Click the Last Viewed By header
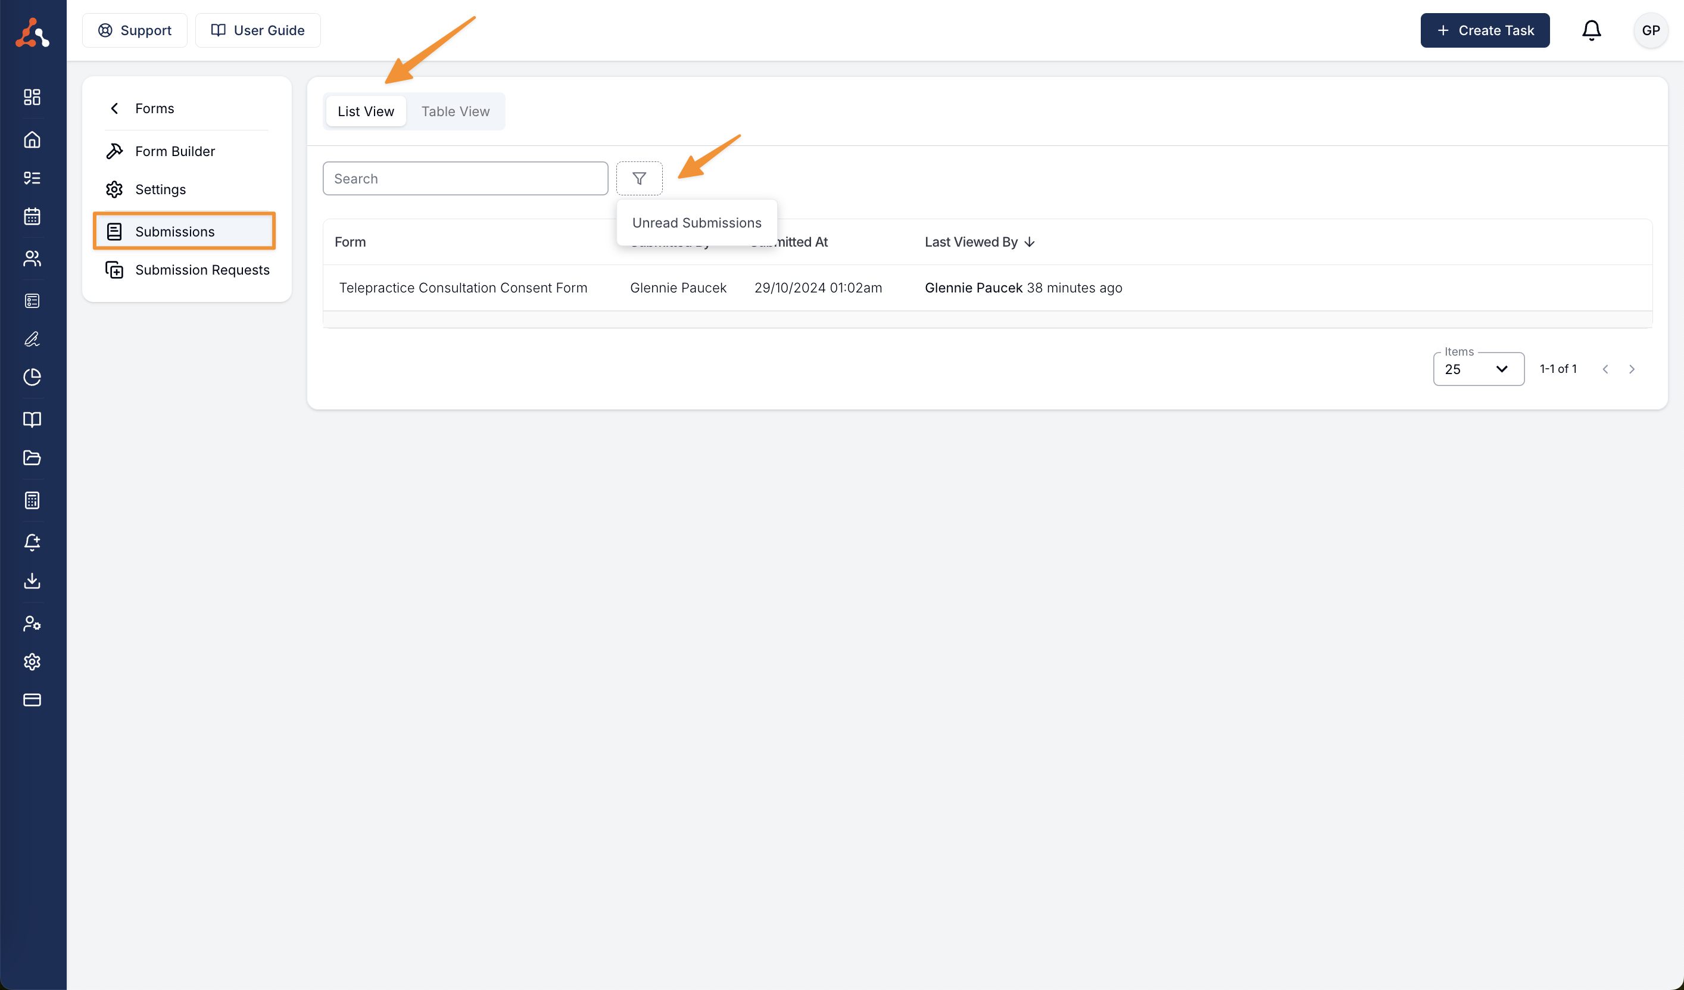1684x990 pixels. [x=971, y=242]
